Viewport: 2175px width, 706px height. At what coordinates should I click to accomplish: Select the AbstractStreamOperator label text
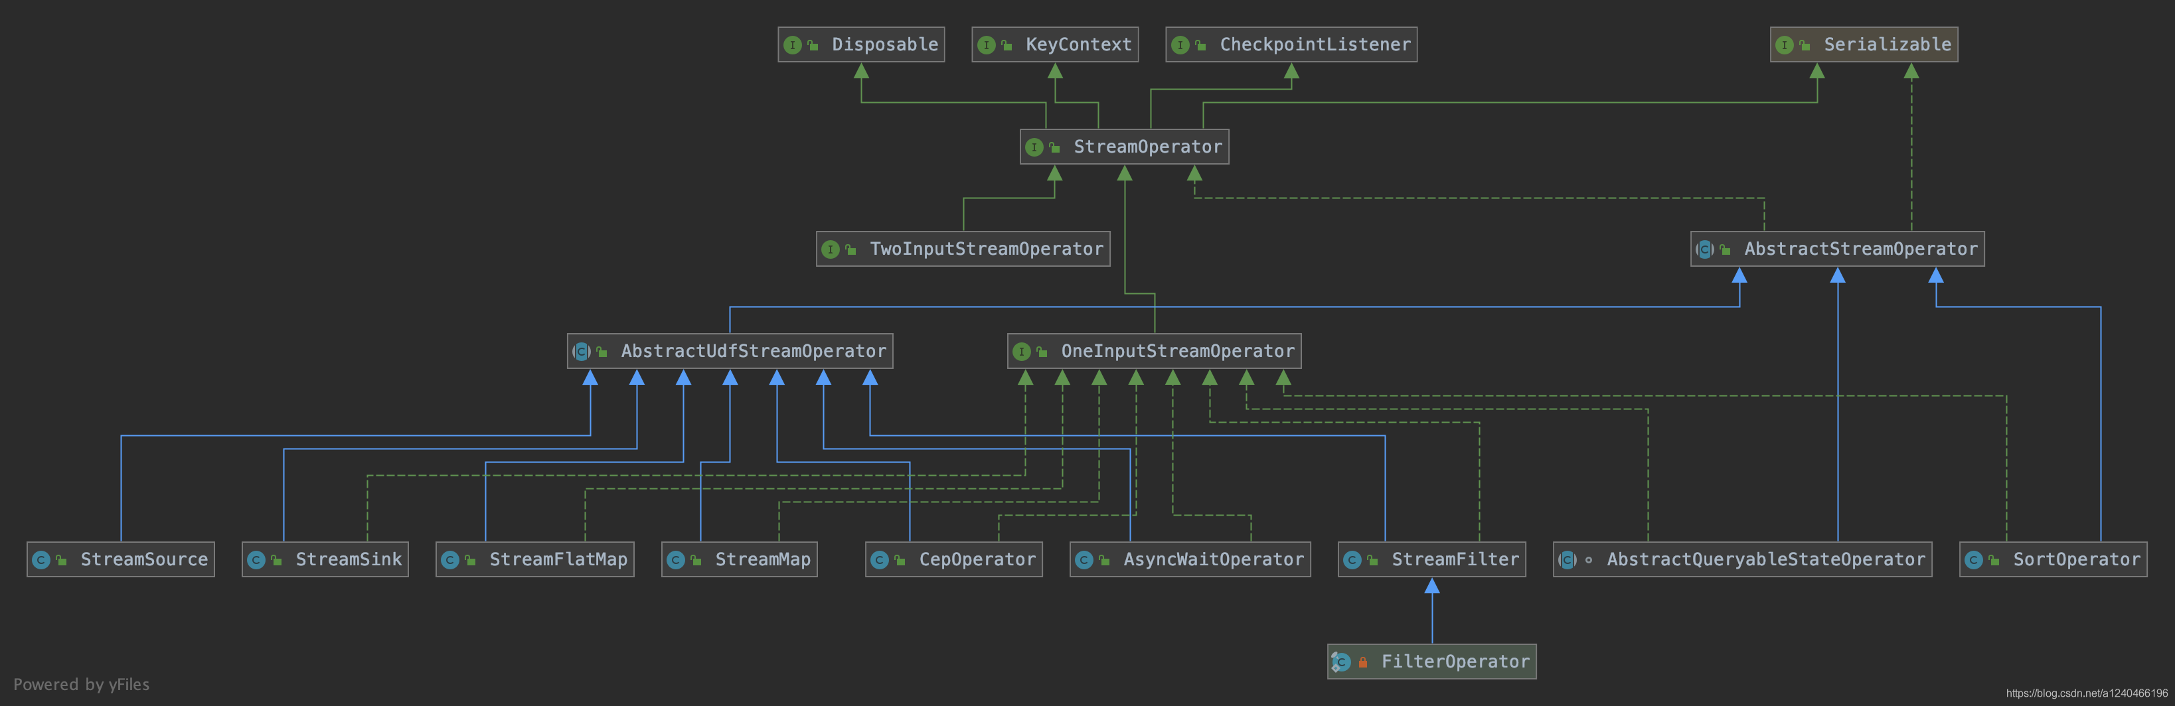coord(1861,249)
